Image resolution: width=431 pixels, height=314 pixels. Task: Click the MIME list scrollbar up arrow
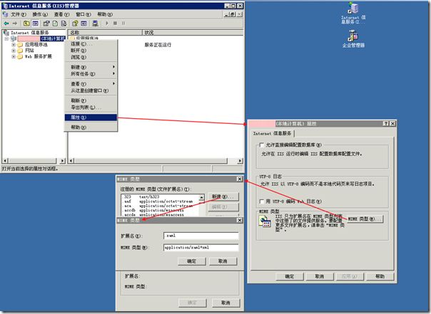[x=201, y=197]
